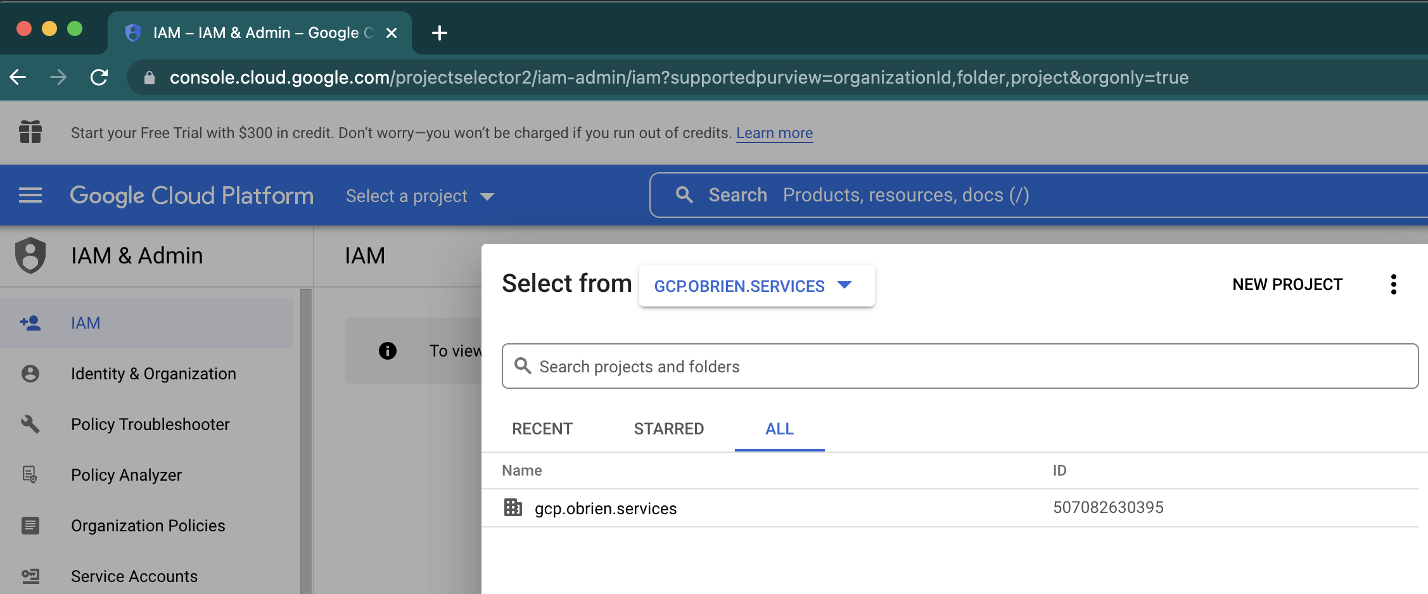Click the Organization Policies list icon
1428x594 pixels.
[x=30, y=526]
